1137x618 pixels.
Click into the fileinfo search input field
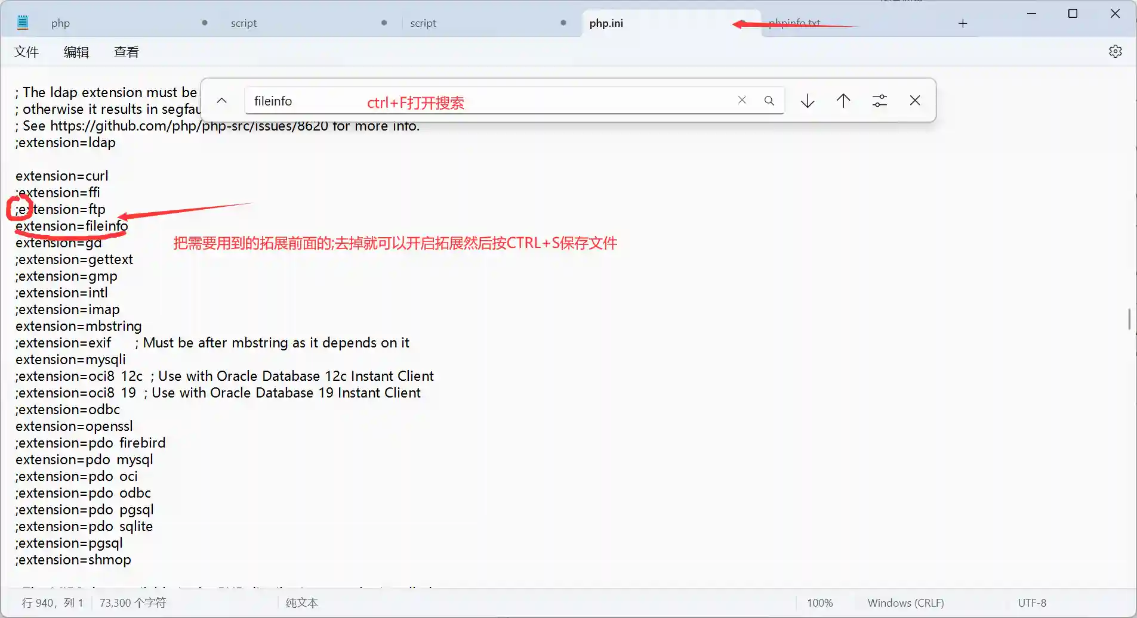pos(418,100)
